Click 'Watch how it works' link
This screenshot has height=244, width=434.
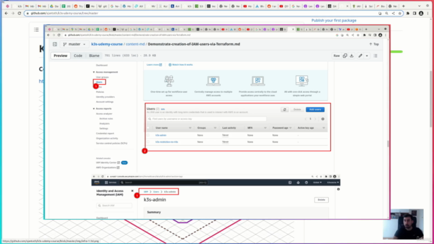click(x=180, y=65)
